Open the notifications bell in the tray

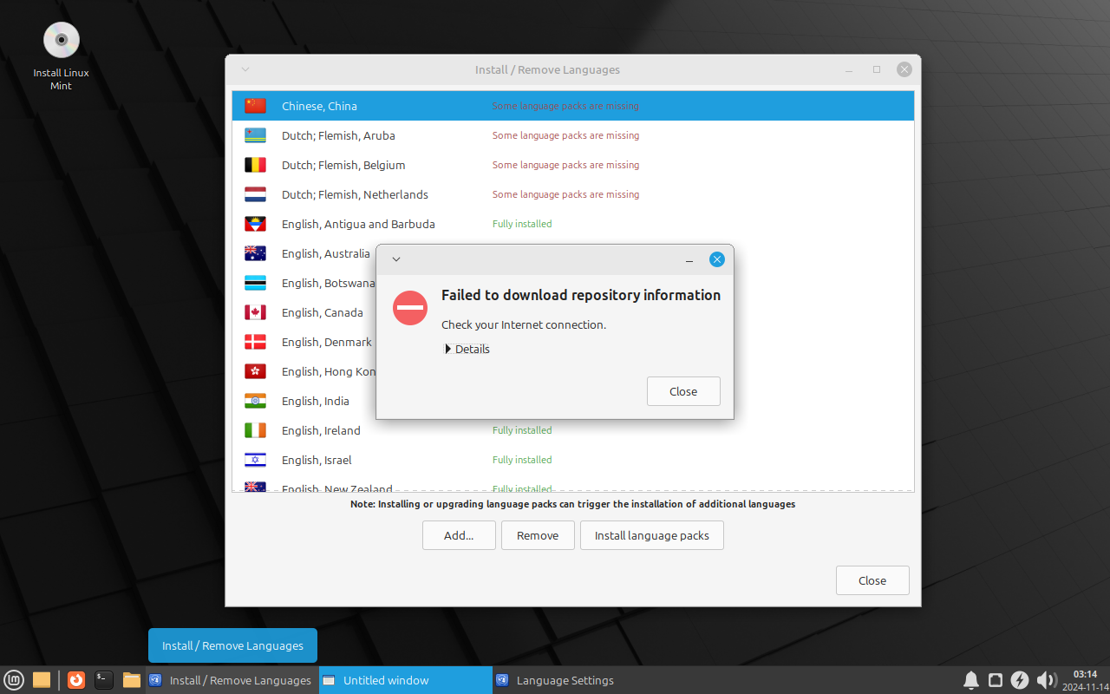click(971, 680)
